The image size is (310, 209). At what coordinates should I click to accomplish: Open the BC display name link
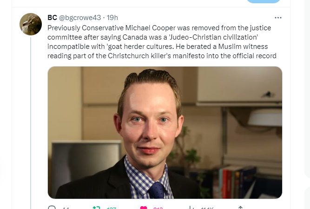[52, 18]
